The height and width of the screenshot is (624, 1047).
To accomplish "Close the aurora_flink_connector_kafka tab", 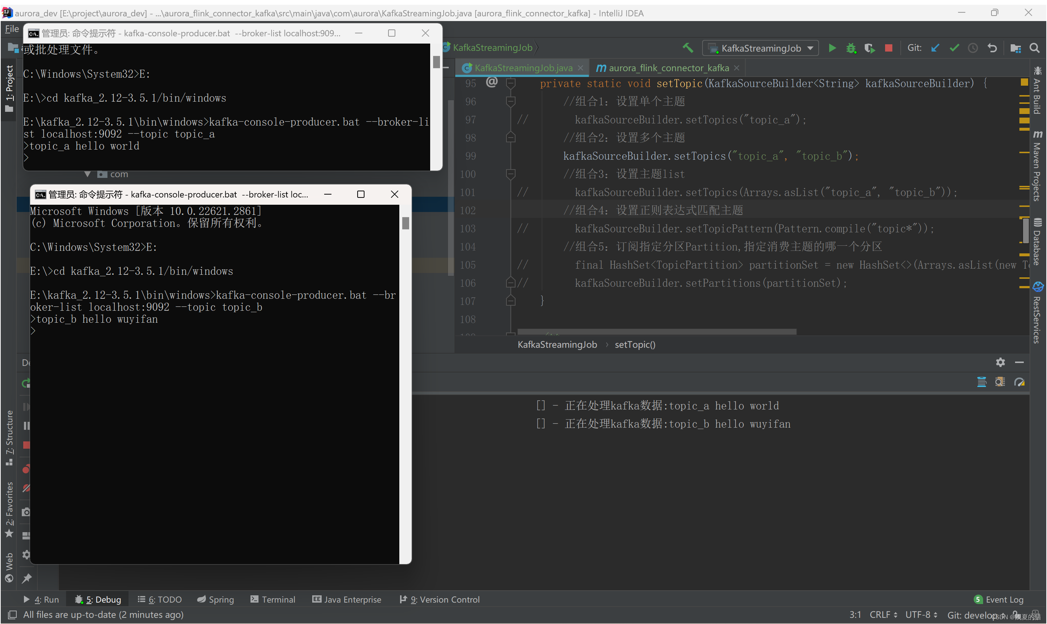I will tap(736, 68).
